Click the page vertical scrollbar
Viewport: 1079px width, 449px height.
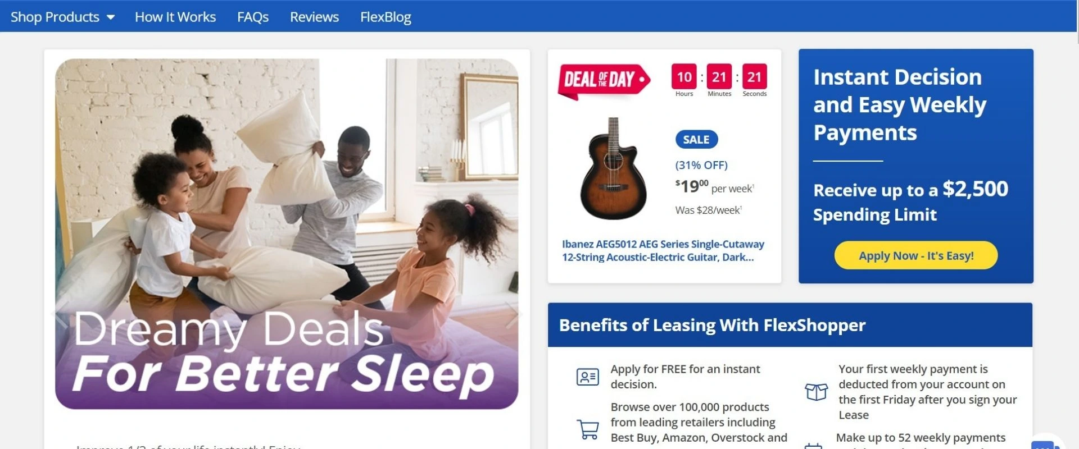pos(1075,224)
